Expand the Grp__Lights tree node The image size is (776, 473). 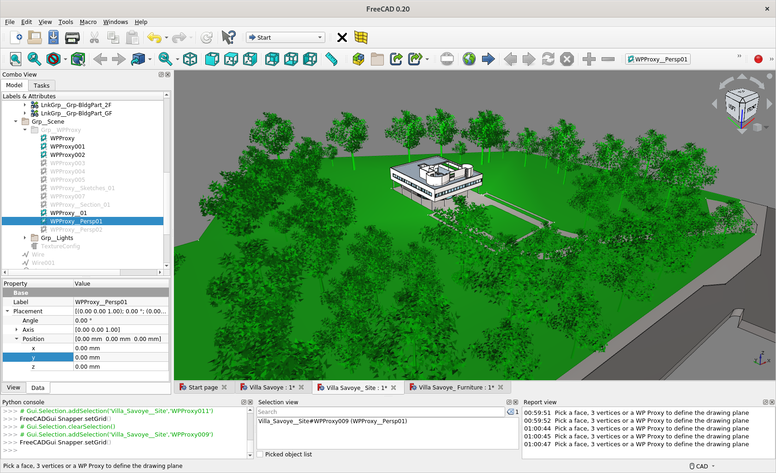click(25, 238)
